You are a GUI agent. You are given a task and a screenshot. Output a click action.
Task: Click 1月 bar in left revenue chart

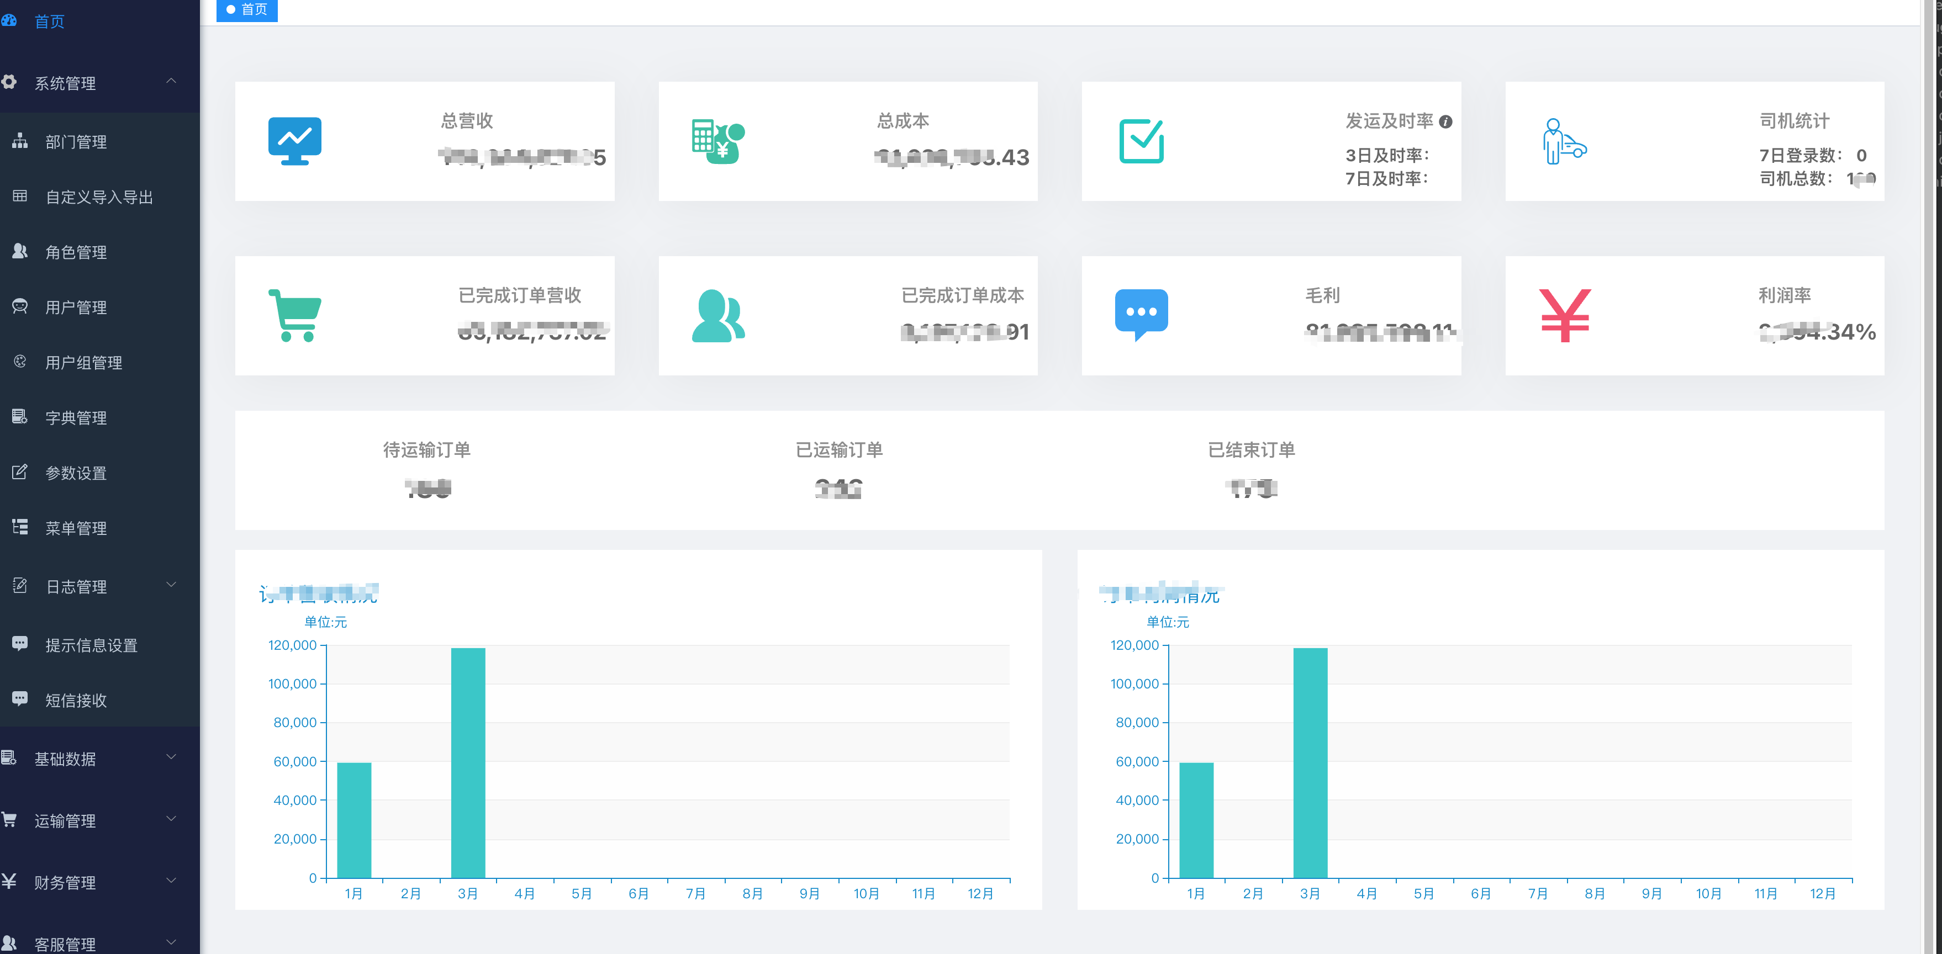[x=355, y=820]
